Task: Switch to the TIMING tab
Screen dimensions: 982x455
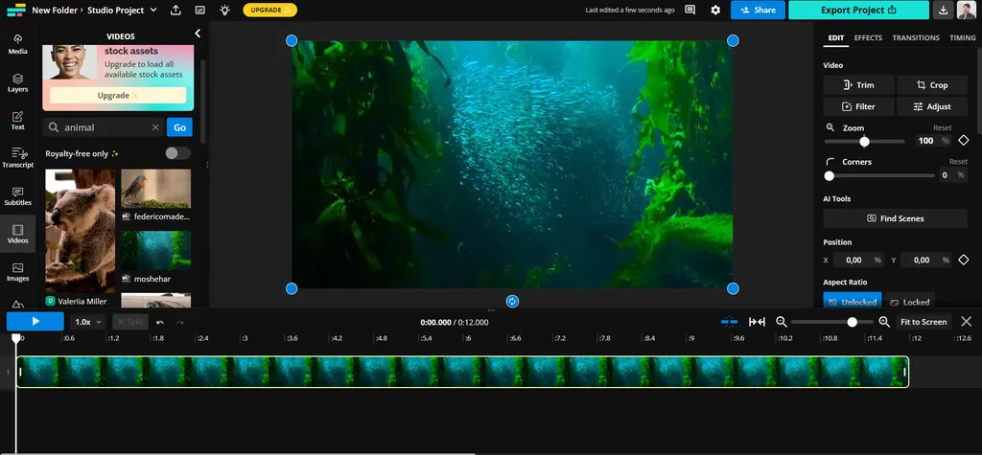Action: [x=963, y=37]
